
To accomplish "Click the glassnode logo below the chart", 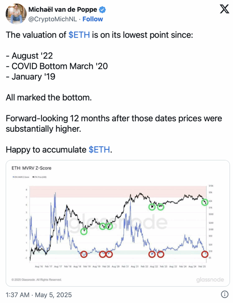I will tap(210, 280).
